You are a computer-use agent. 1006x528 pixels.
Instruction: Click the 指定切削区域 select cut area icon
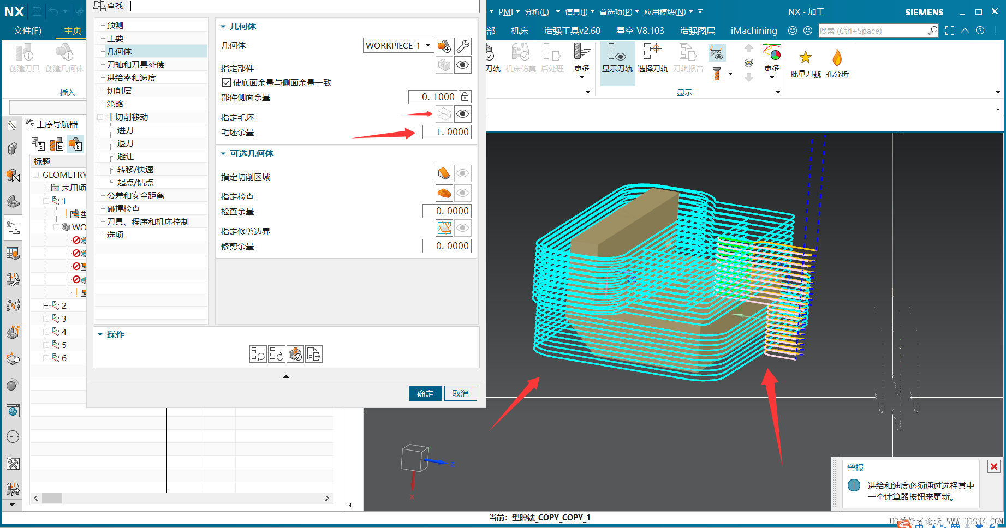tap(444, 173)
